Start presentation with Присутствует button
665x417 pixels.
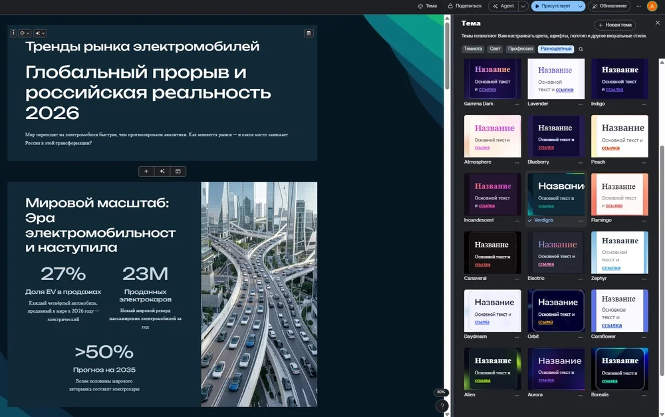553,6
